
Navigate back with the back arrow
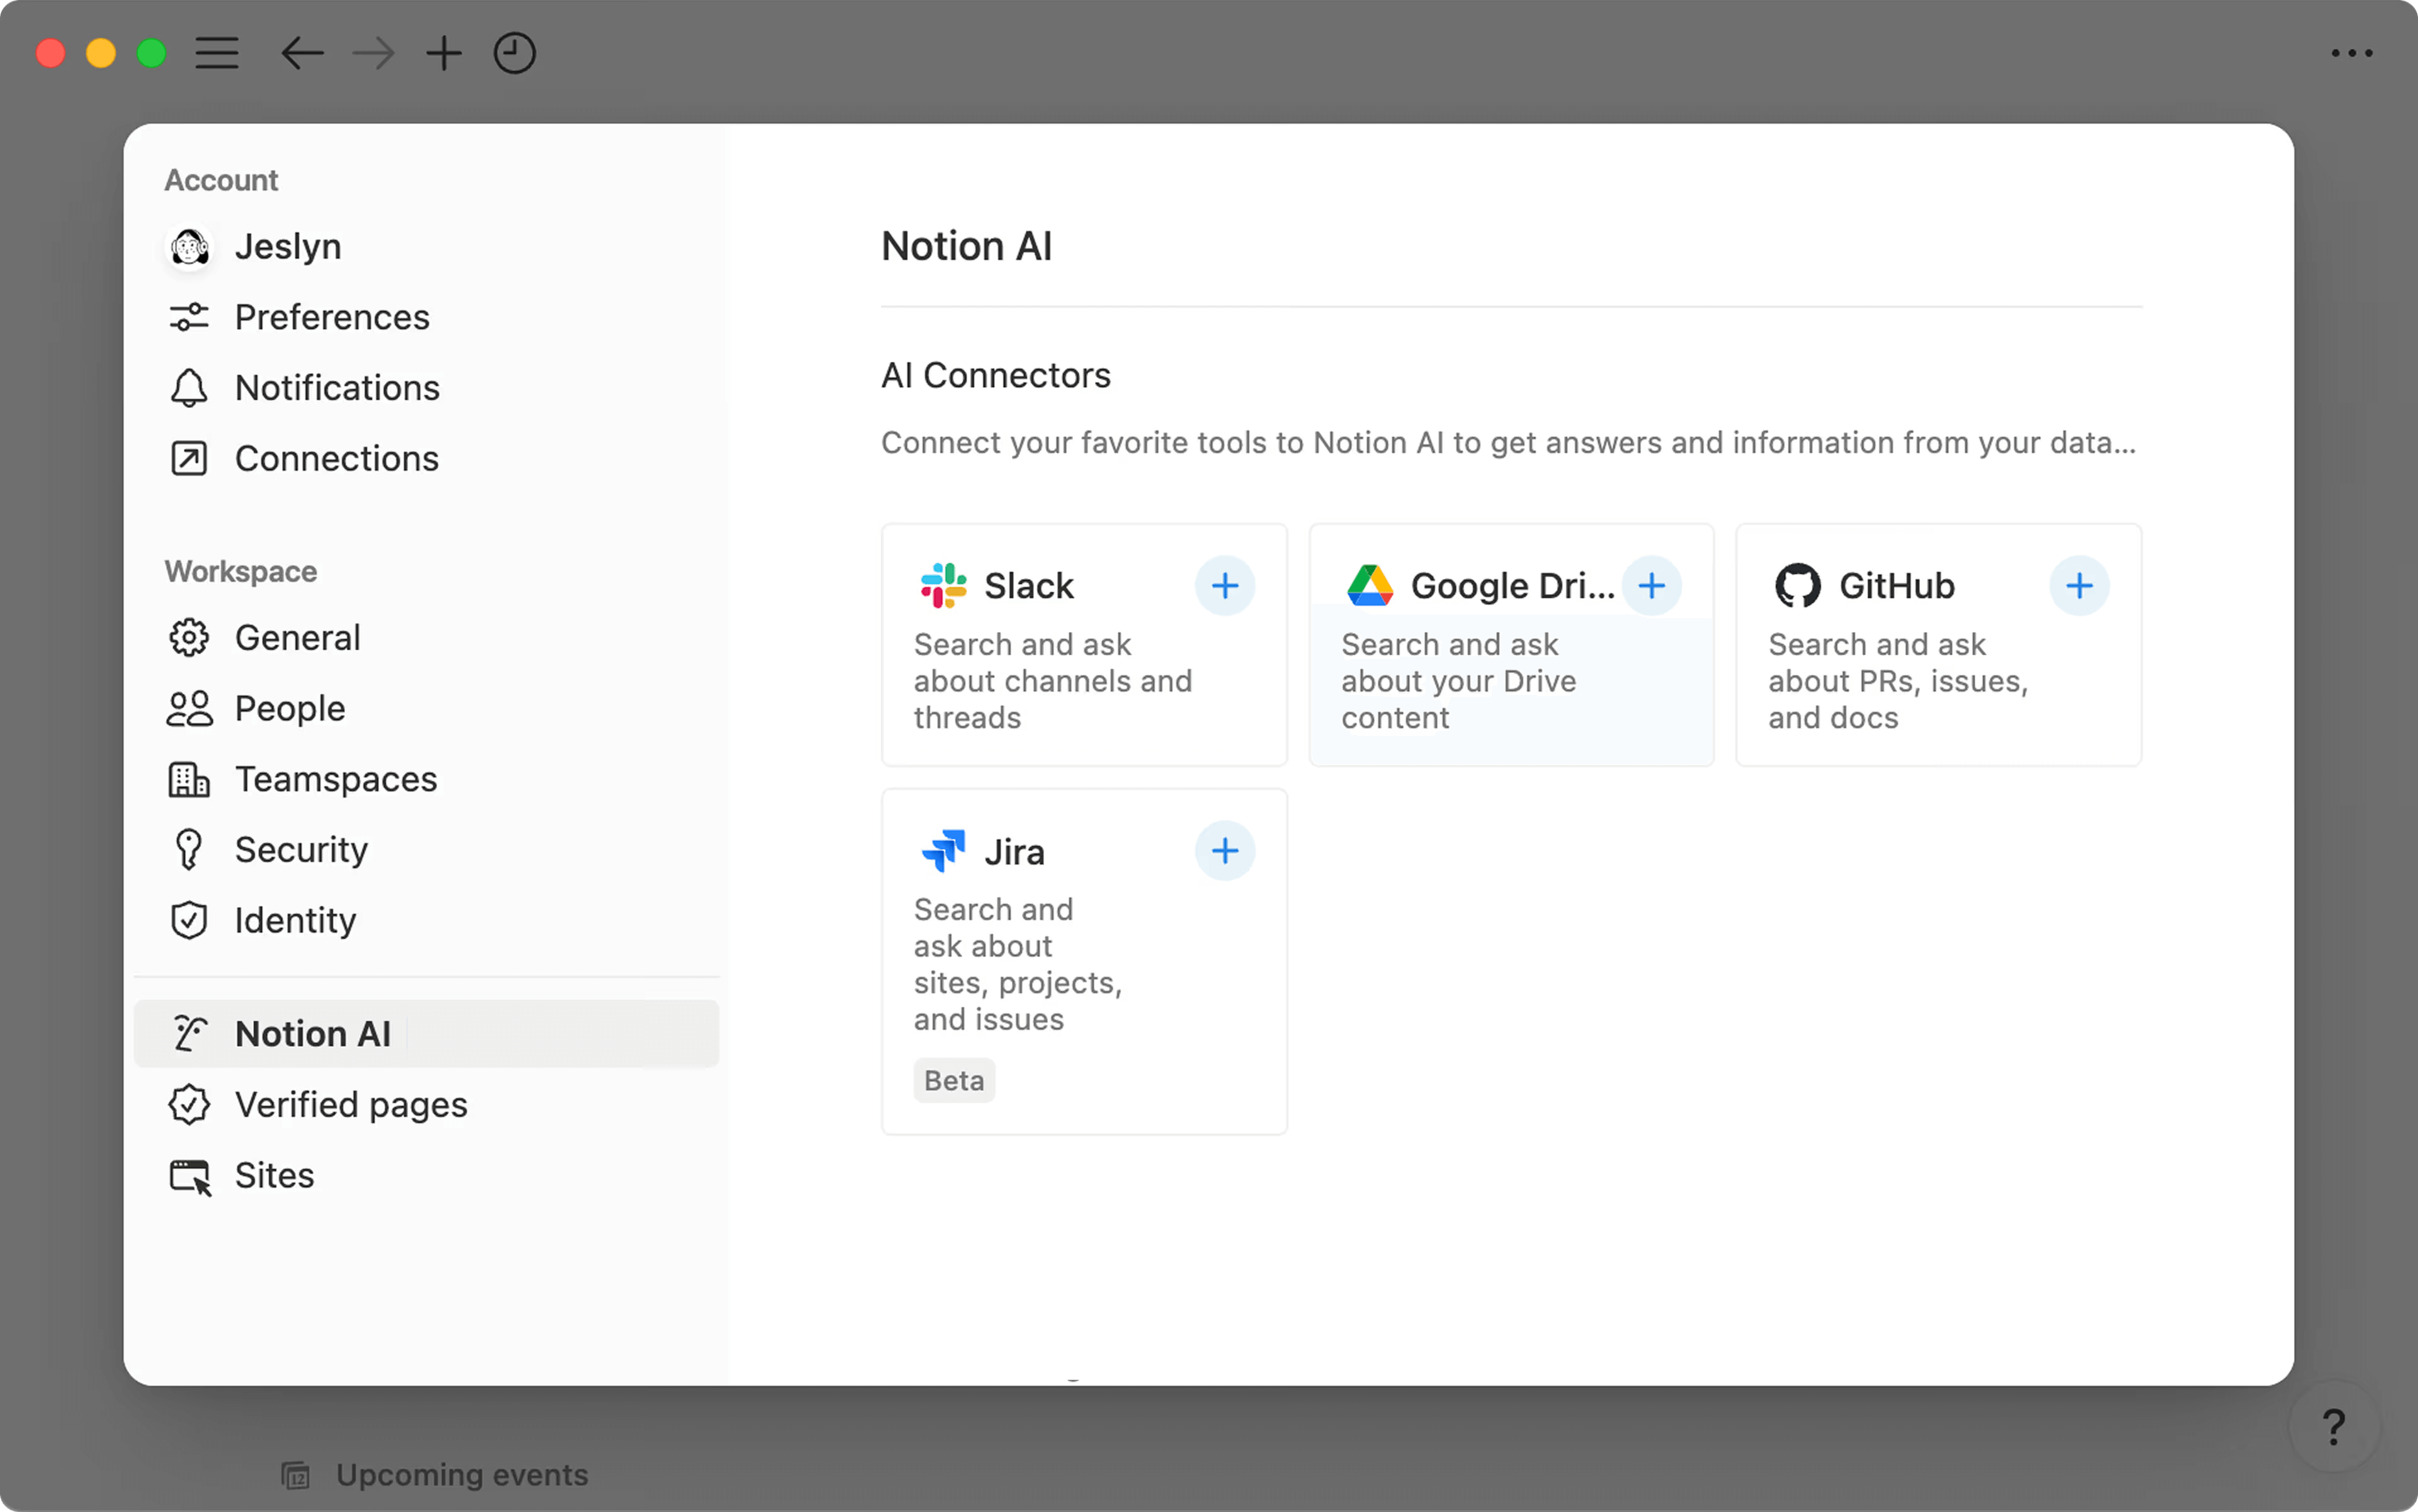point(302,53)
